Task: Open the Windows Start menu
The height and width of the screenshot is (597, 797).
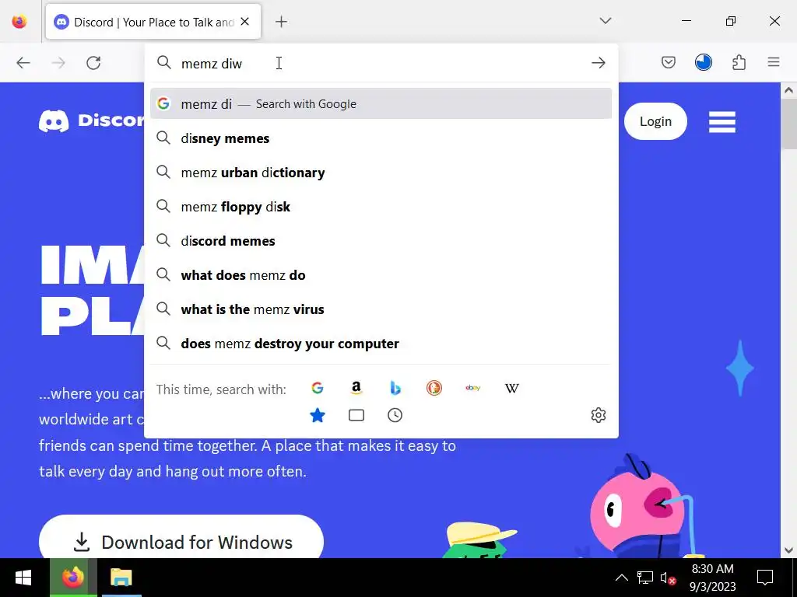Action: pos(23,578)
